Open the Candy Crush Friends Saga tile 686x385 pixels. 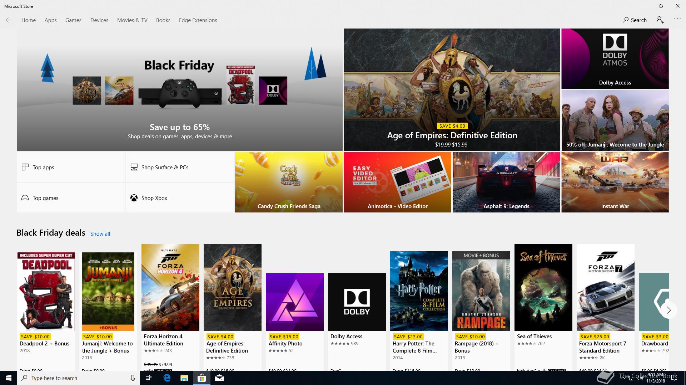click(x=289, y=182)
